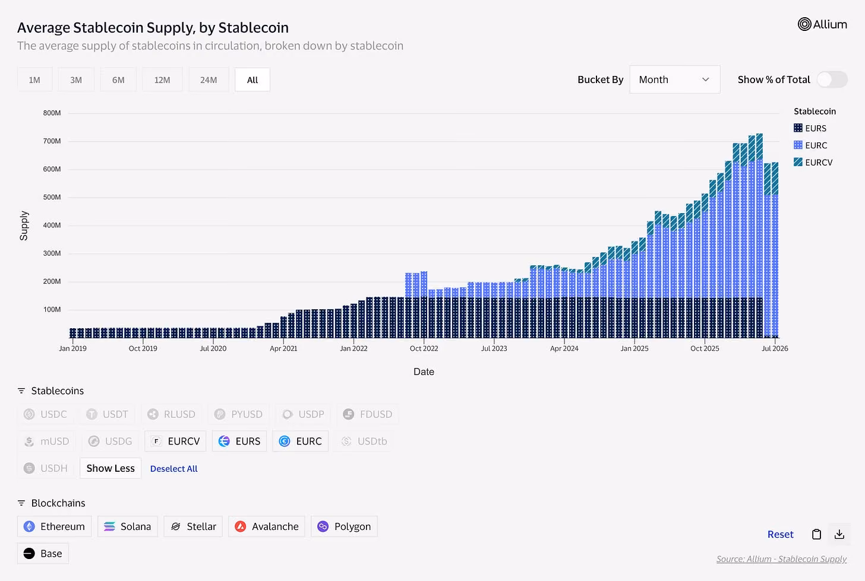Toggle the Solana blockchain filter
This screenshot has width=865, height=581.
pos(128,526)
